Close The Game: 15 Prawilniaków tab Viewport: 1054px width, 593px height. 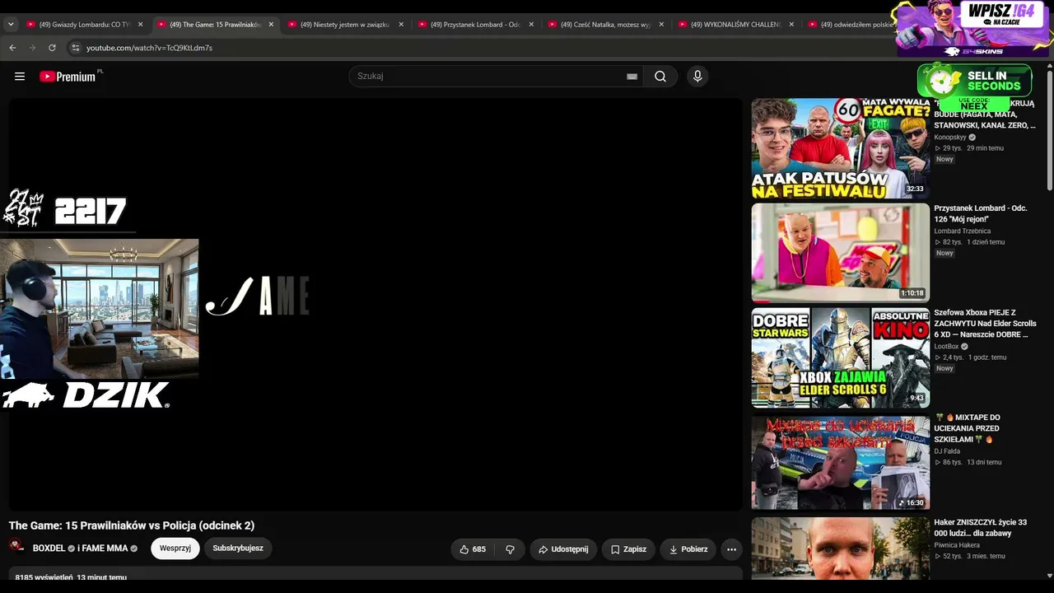coord(271,25)
